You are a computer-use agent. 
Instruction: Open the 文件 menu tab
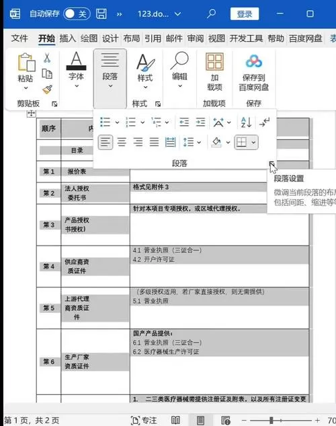[x=19, y=38]
